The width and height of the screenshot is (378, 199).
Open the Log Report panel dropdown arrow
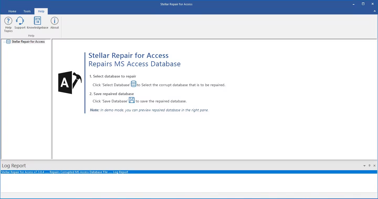click(364, 166)
